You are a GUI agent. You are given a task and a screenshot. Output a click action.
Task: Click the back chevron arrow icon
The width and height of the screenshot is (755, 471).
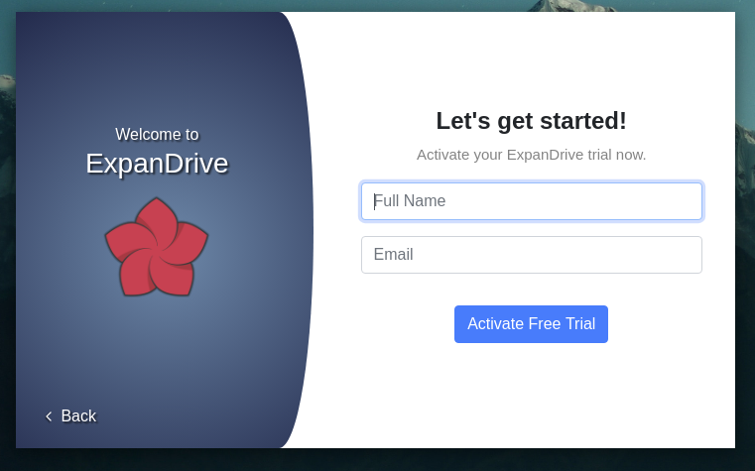tap(49, 416)
